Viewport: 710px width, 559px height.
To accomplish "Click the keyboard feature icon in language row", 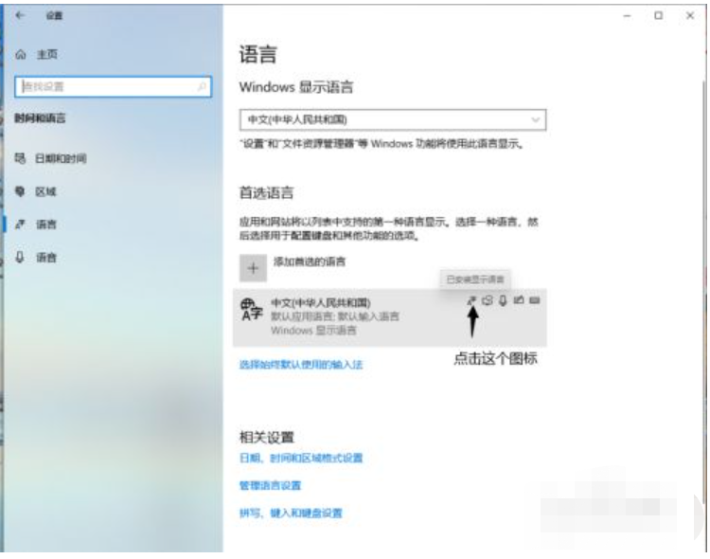I will click(x=535, y=300).
